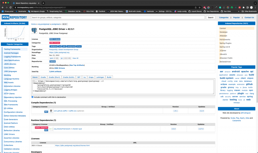The image size is (258, 153).
Task: Click the green Grammarly extension icon
Action: tap(220, 7)
